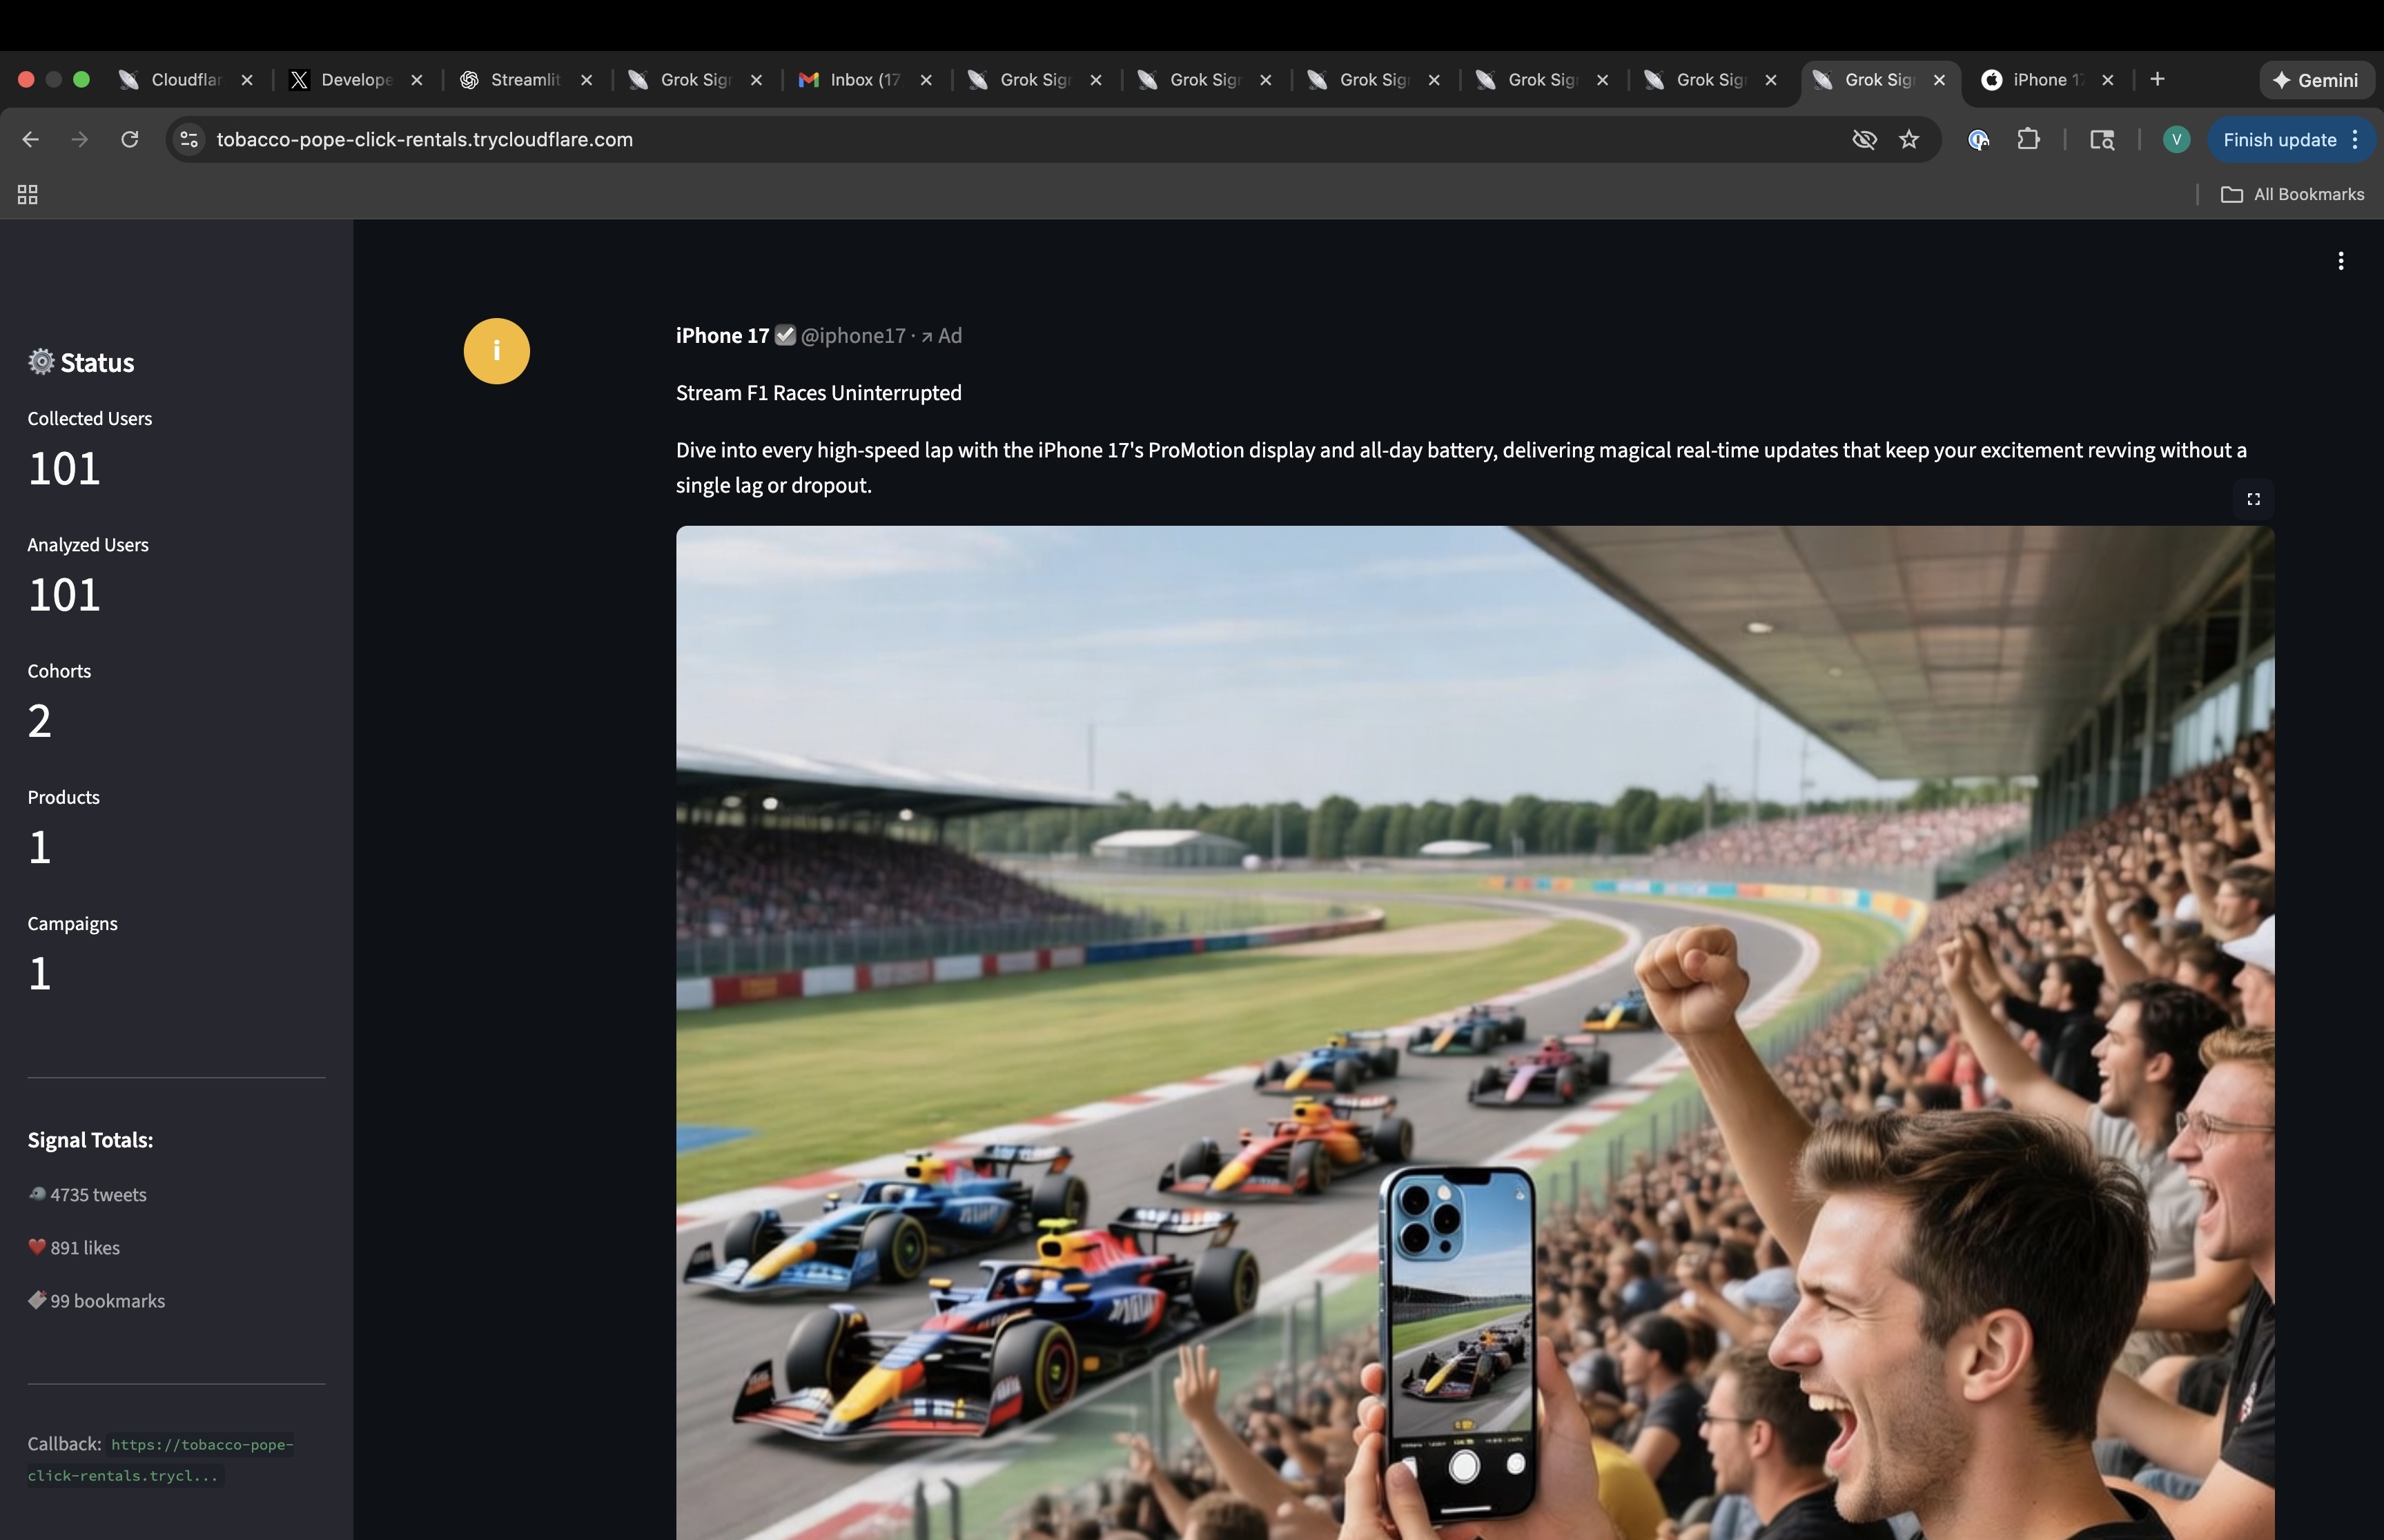
Task: Click the address bar URL field
Action: point(900,139)
